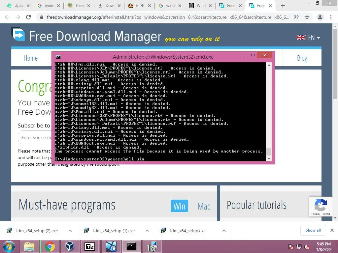Click the cmd.exe title bar icon
This screenshot has width=338, height=253.
(58, 57)
